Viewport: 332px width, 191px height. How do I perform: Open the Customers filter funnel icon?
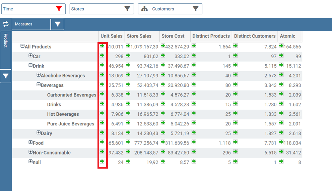pyautogui.click(x=195, y=9)
